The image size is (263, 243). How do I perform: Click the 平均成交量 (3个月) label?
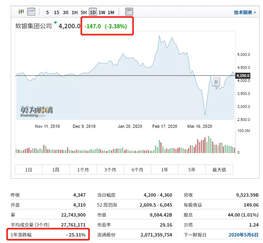click(x=30, y=225)
